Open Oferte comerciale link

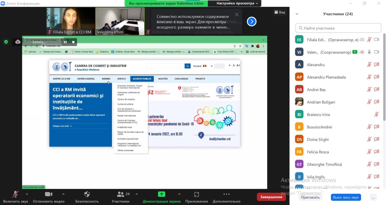[x=125, y=150]
